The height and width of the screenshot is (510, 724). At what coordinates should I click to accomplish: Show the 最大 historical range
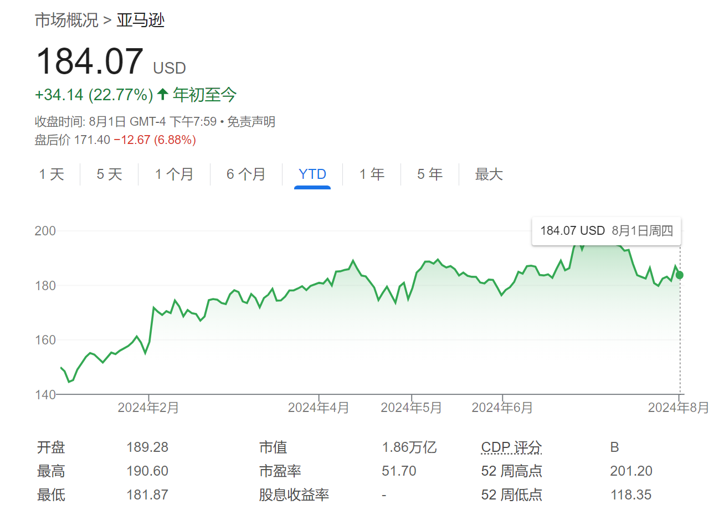(x=489, y=174)
